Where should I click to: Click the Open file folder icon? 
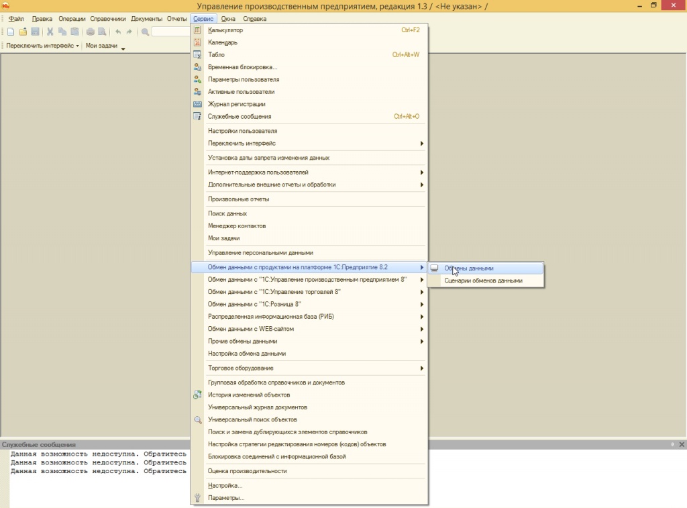23,32
